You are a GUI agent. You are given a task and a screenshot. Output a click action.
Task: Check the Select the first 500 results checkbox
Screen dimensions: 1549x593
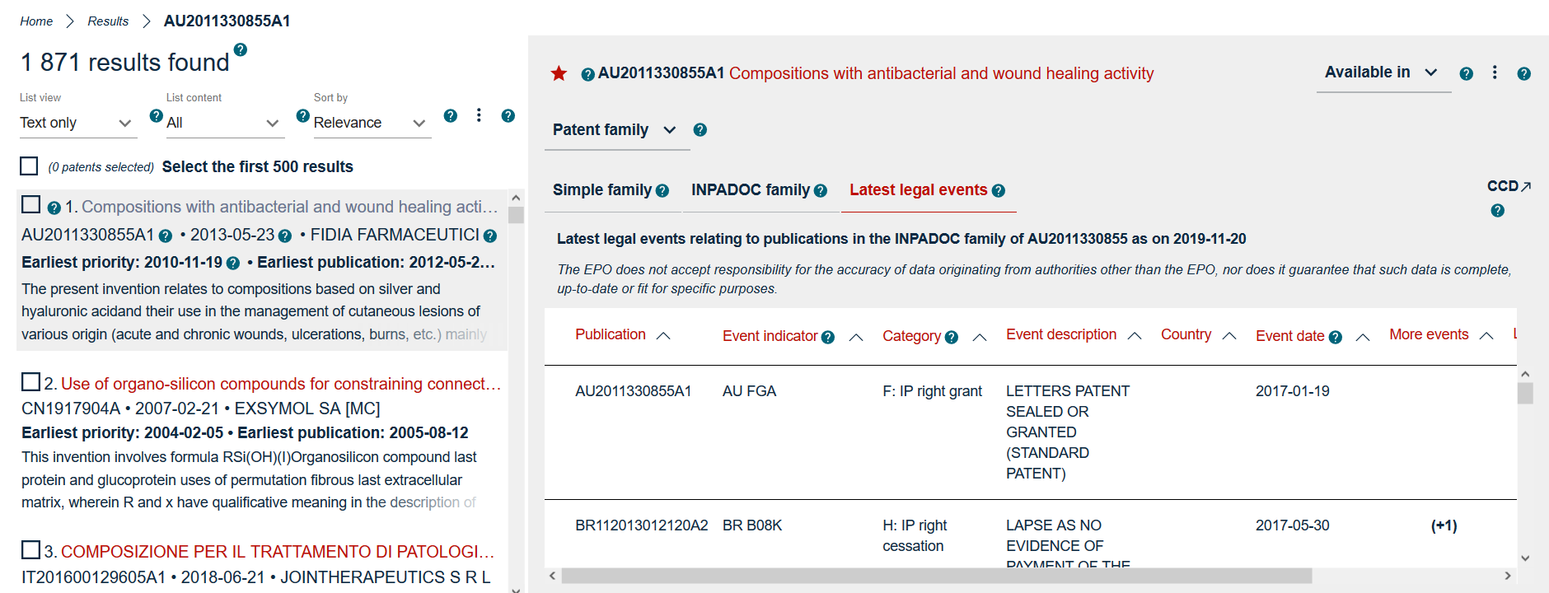click(29, 166)
